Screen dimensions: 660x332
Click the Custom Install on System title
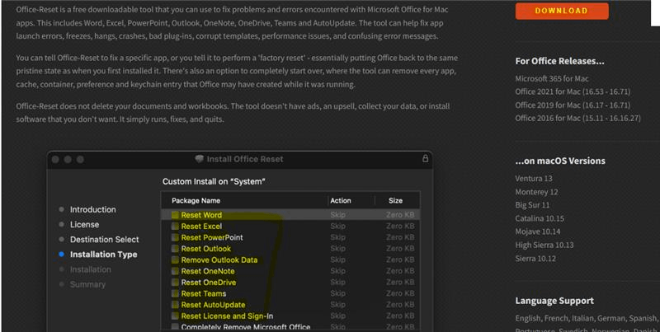coord(214,182)
